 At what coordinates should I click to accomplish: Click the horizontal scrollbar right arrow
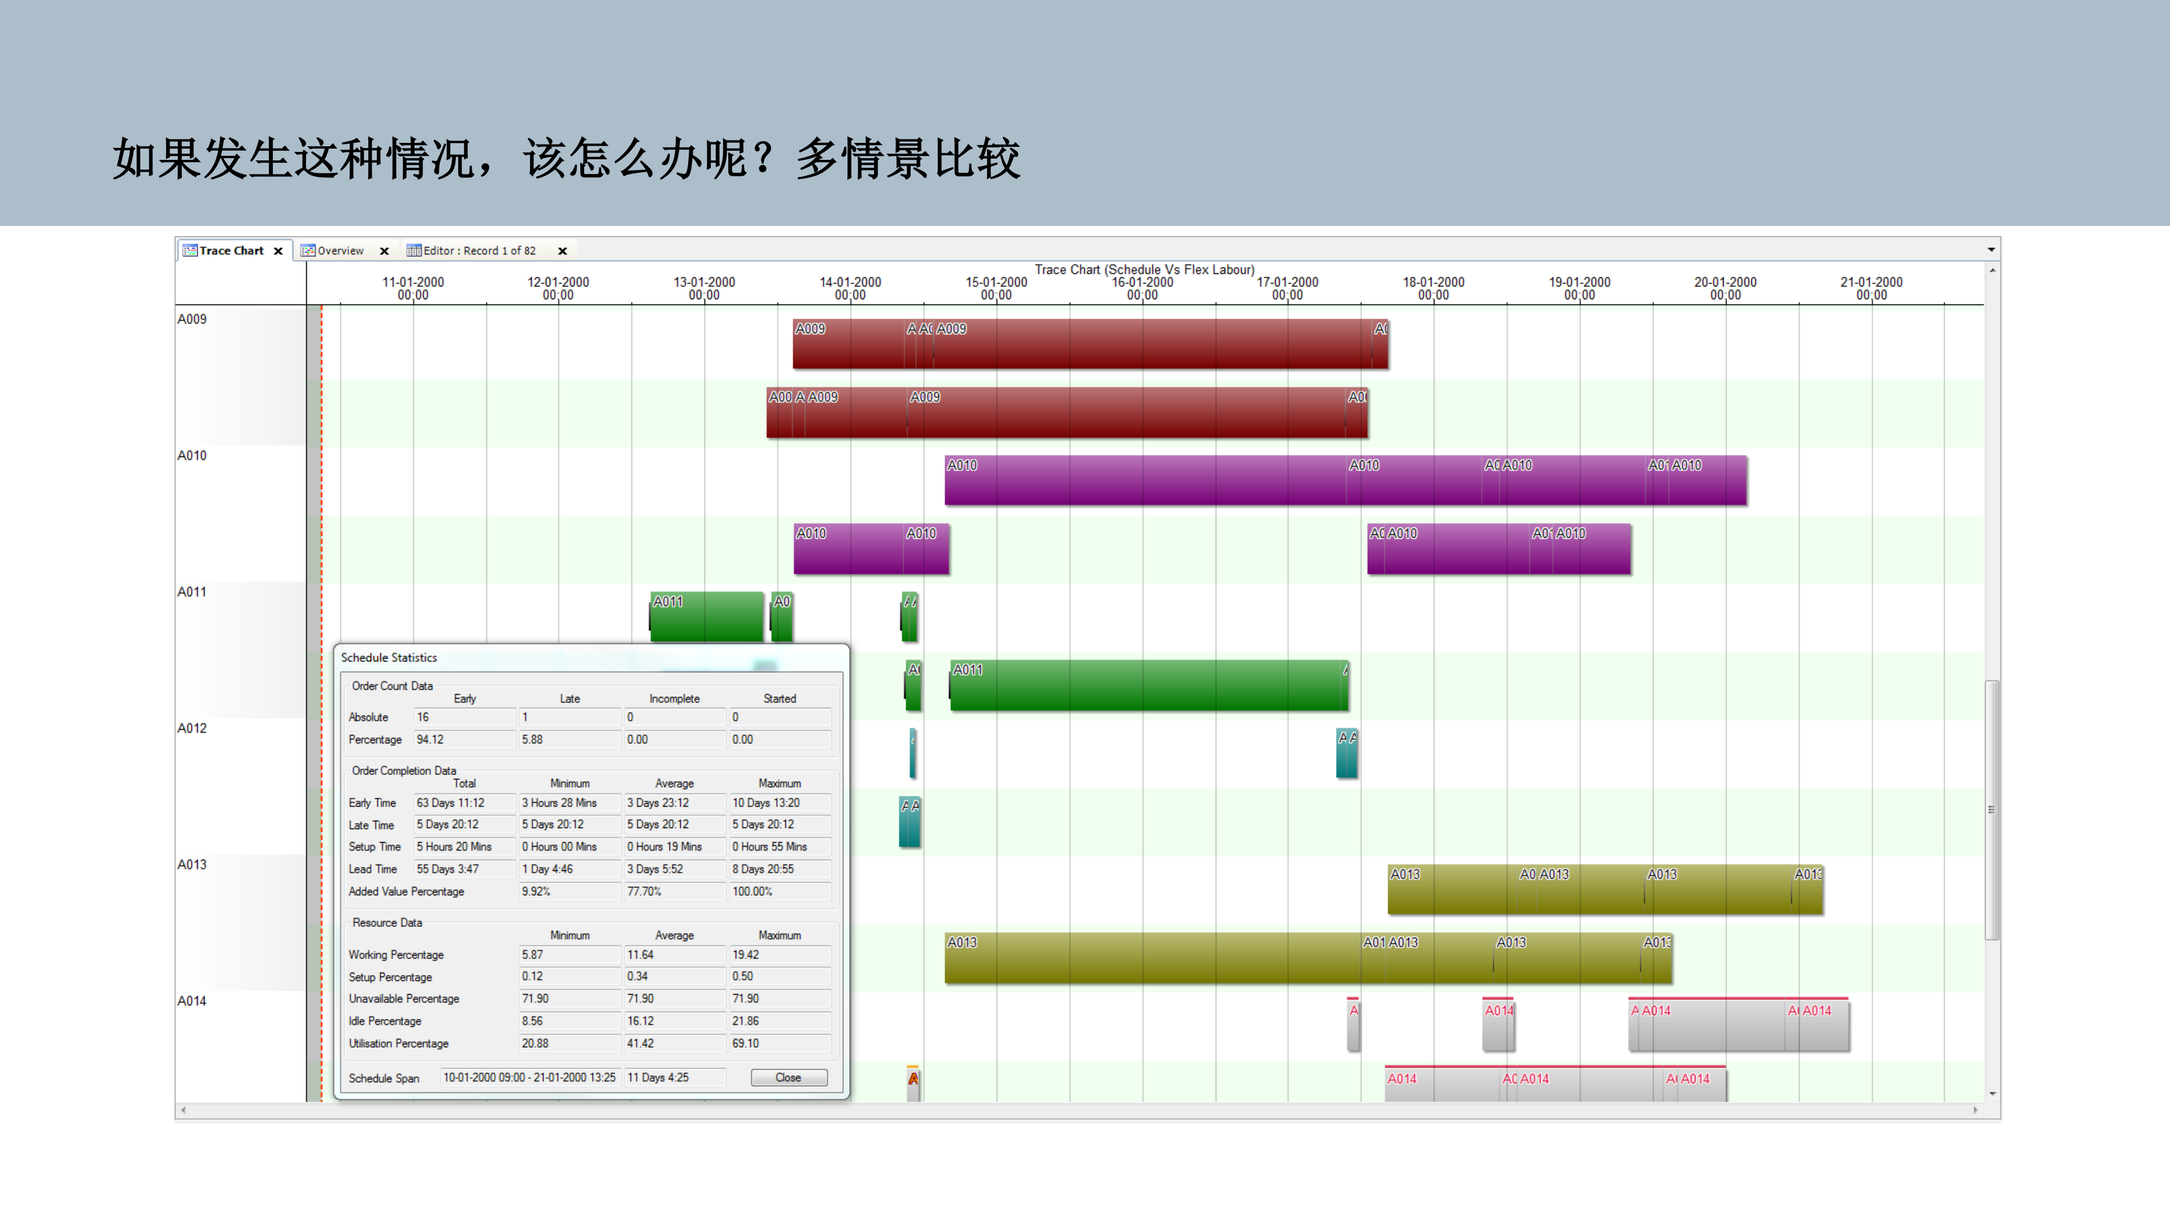click(1976, 1110)
